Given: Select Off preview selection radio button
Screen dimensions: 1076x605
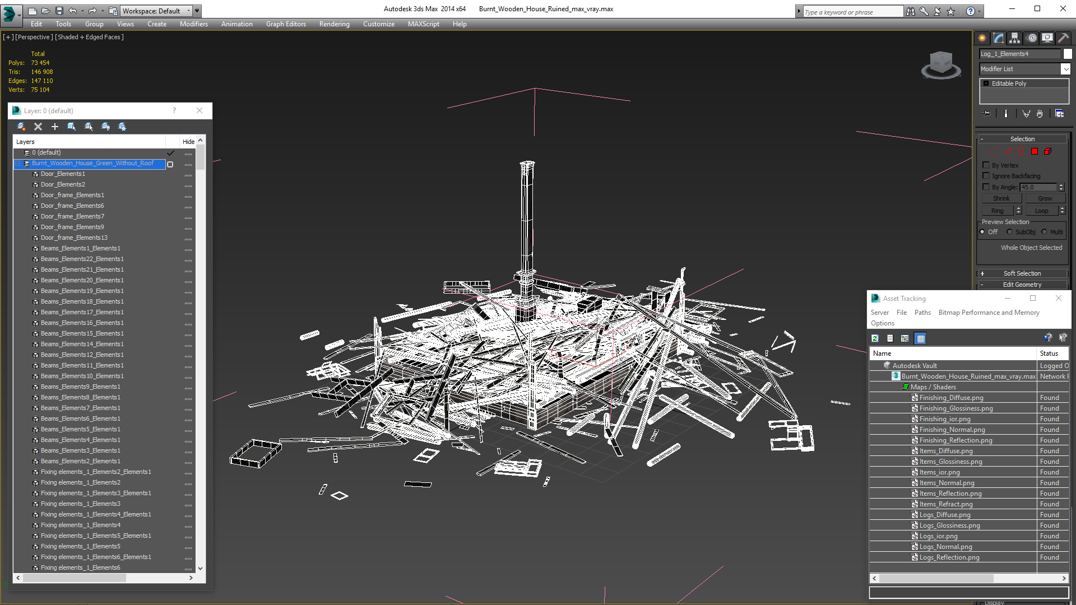Looking at the screenshot, I should click(x=982, y=232).
